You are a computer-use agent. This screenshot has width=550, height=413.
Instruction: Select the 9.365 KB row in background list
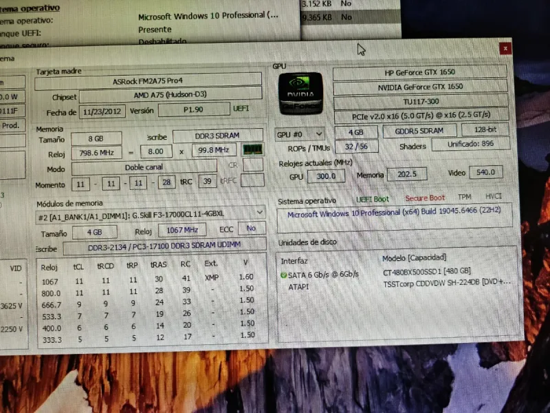(351, 17)
